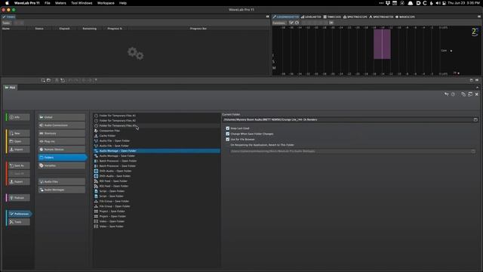Select Audio File - Save Folder
Image resolution: width=483 pixels, height=272 pixels.
pos(156,146)
